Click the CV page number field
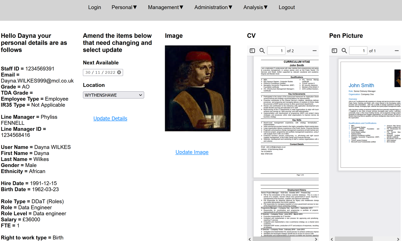 (276, 51)
